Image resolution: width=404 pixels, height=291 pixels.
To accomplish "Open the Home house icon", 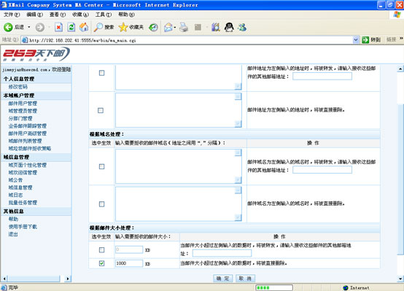I will [84, 27].
